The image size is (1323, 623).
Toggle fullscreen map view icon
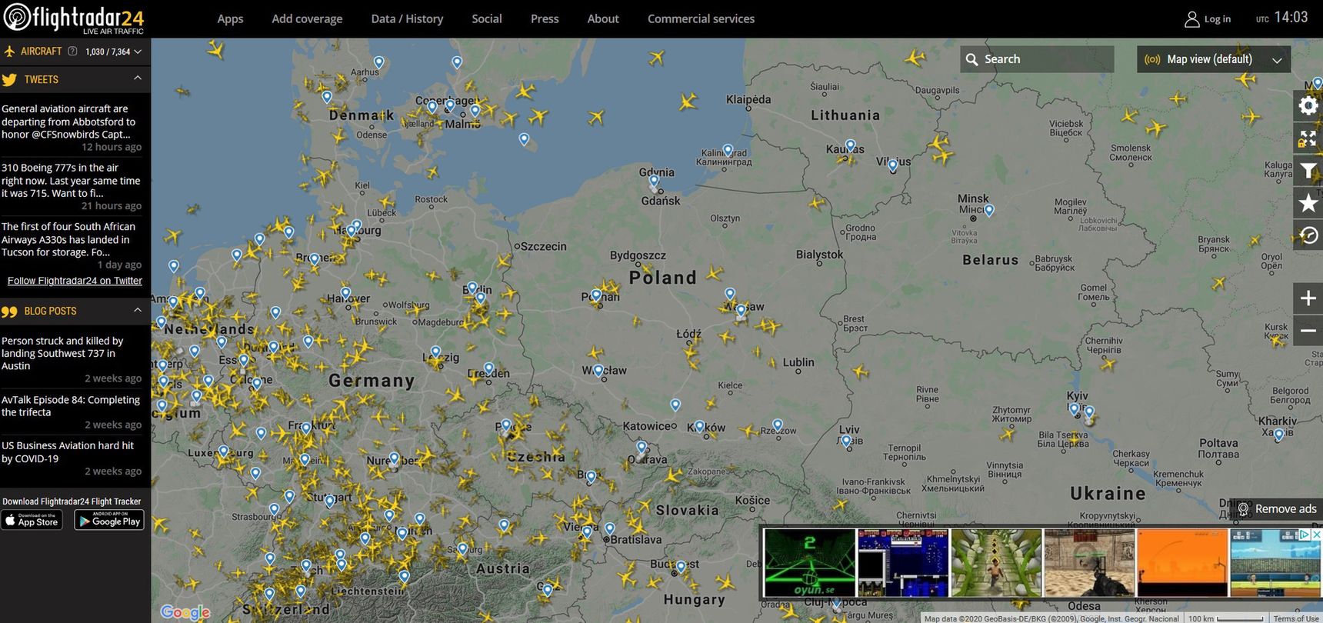point(1308,138)
